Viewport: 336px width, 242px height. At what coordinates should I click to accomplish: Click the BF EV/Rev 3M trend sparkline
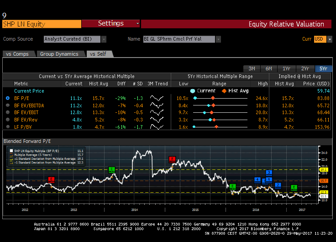[x=157, y=120]
